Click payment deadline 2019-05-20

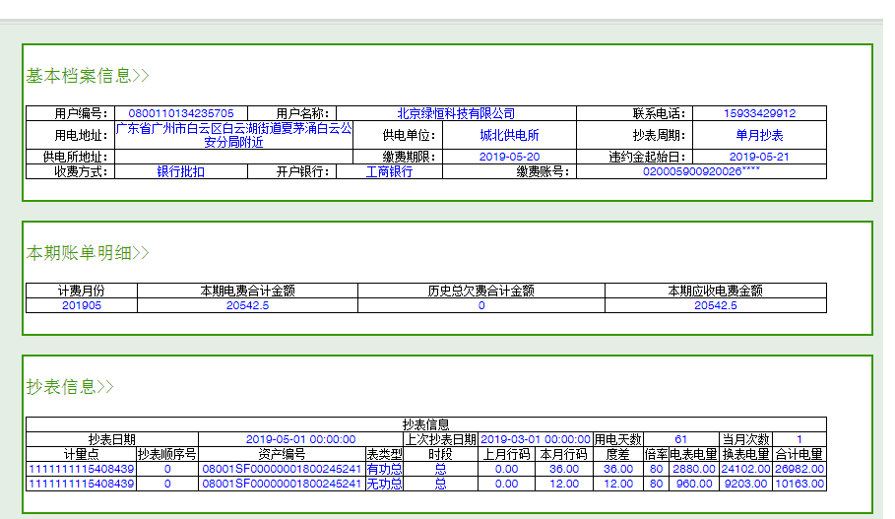coord(509,157)
